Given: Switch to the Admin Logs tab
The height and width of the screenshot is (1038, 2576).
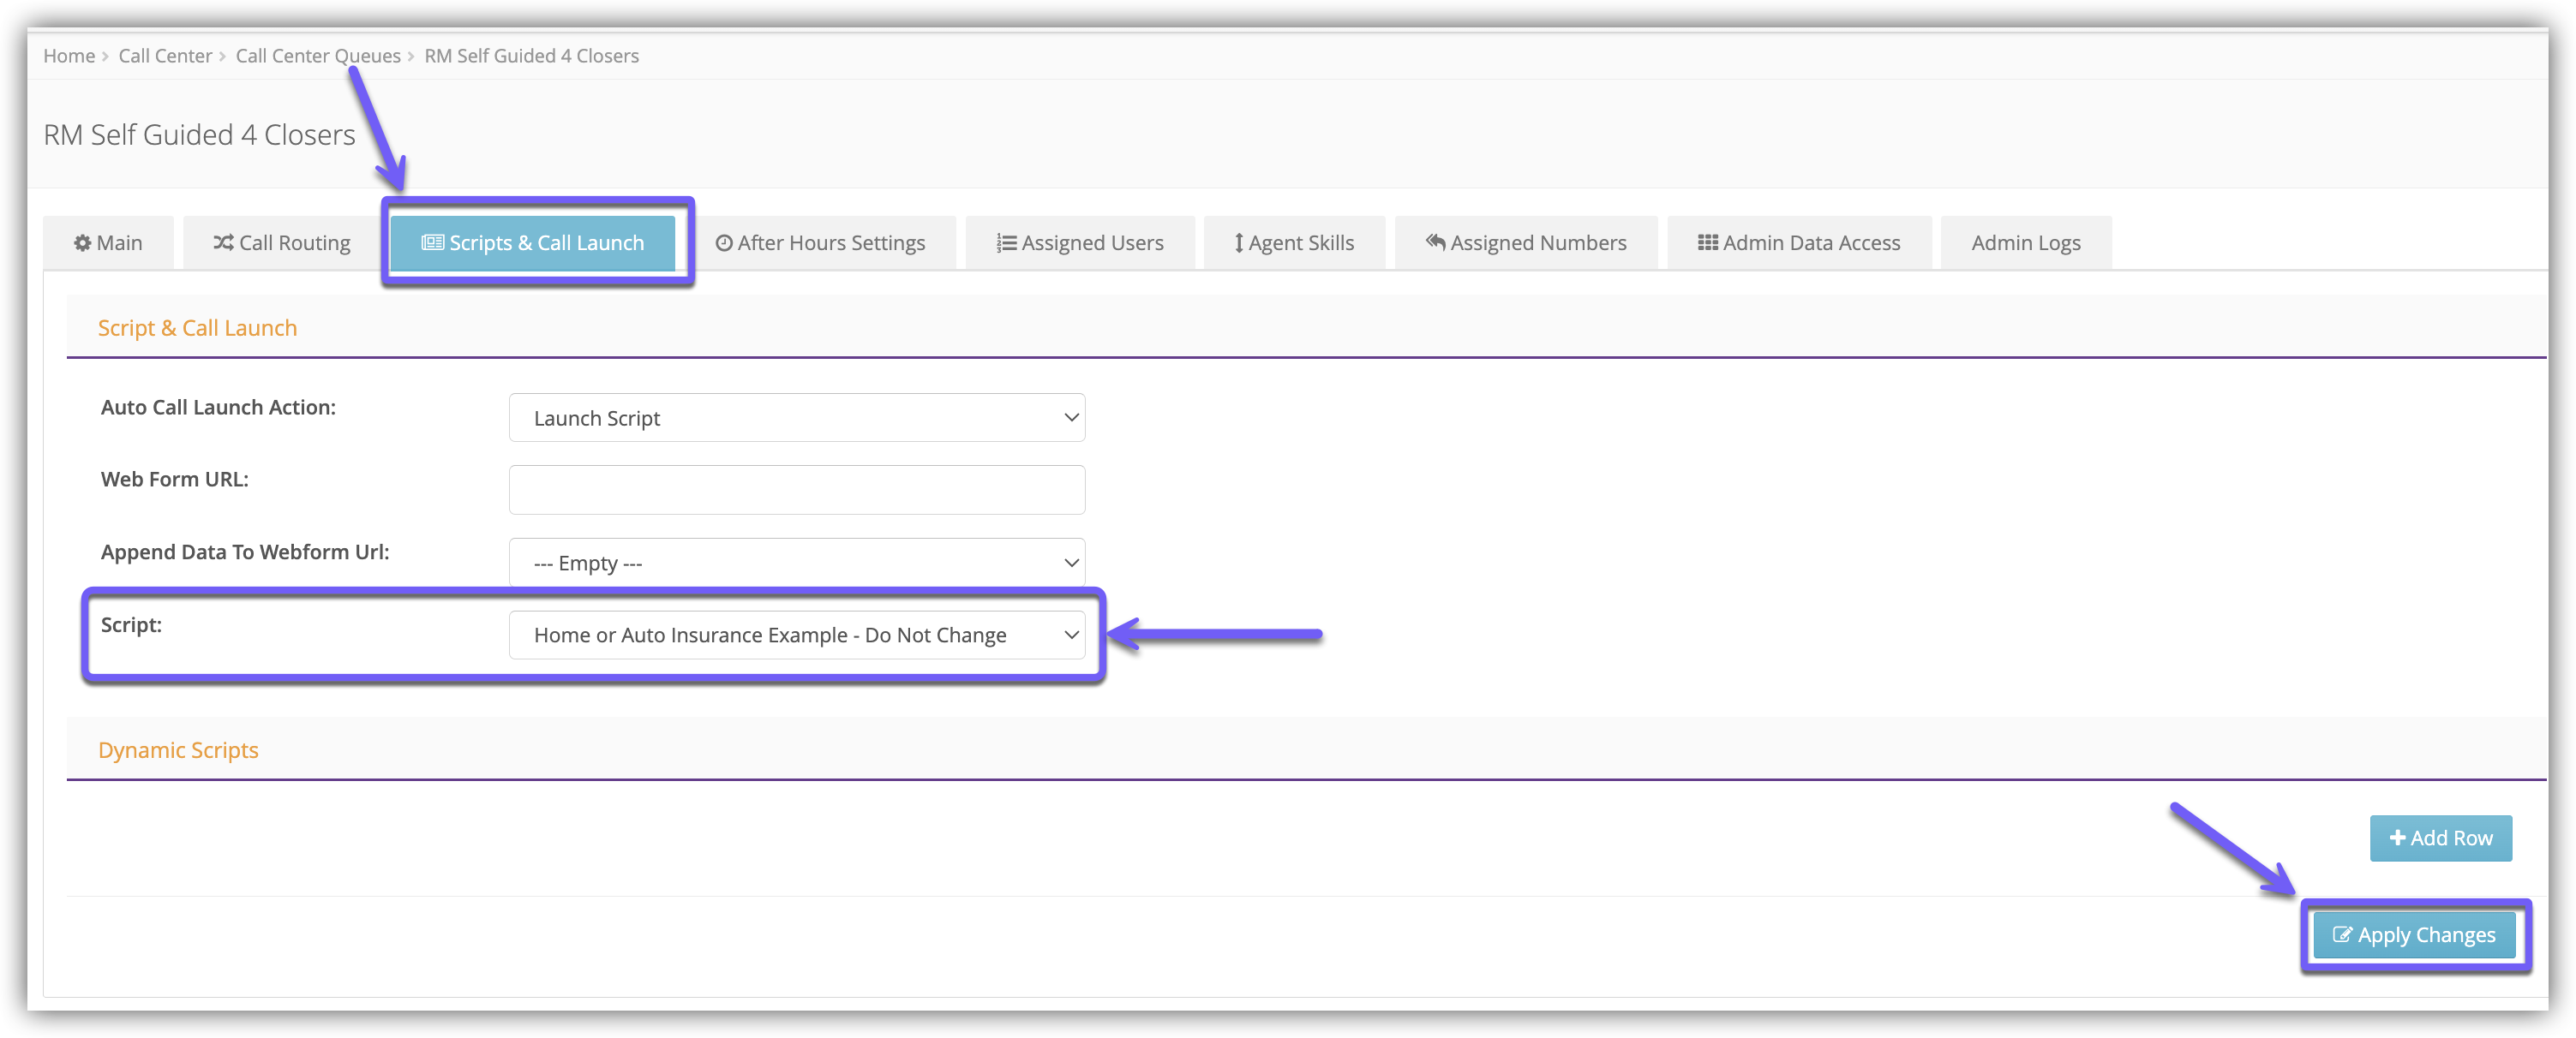Looking at the screenshot, I should [x=2025, y=242].
